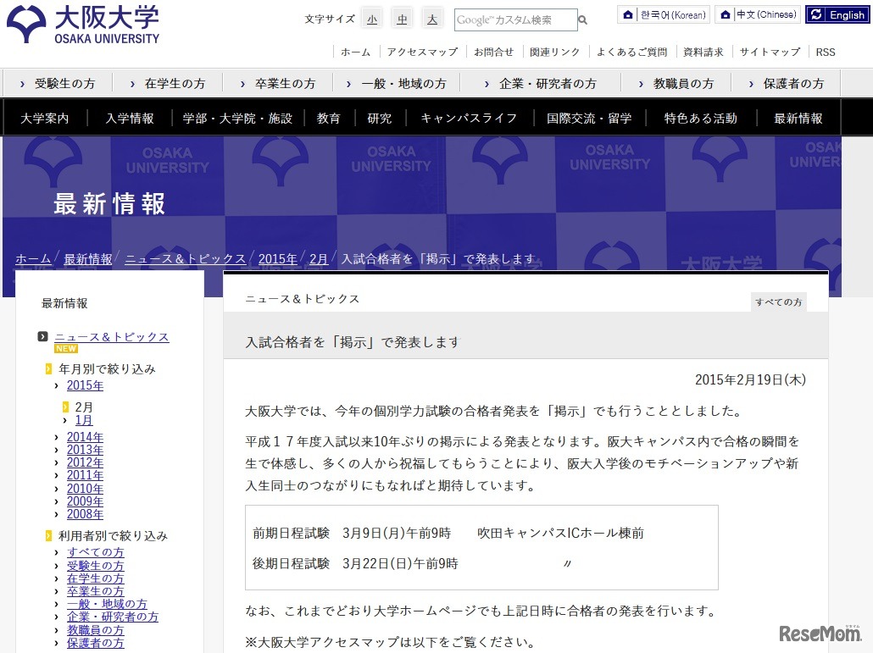This screenshot has height=653, width=873.
Task: Click the yellow arrow icon before 2月
Action: pos(66,407)
